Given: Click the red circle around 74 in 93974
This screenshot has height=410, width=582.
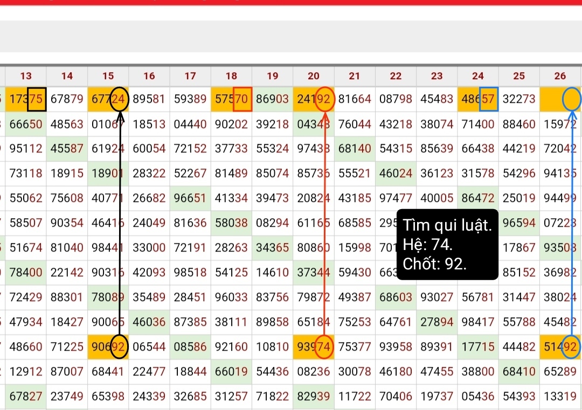Looking at the screenshot, I should tap(324, 347).
